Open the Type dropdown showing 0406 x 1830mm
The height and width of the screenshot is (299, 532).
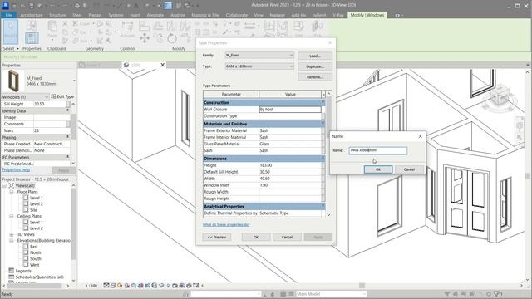[259, 66]
